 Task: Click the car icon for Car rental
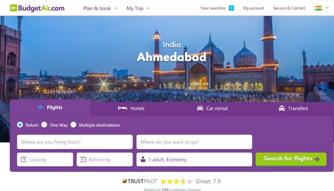pyautogui.click(x=200, y=108)
